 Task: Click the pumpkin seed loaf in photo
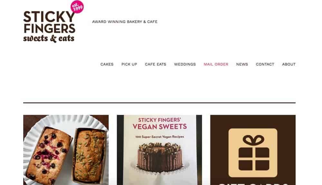[89, 155]
